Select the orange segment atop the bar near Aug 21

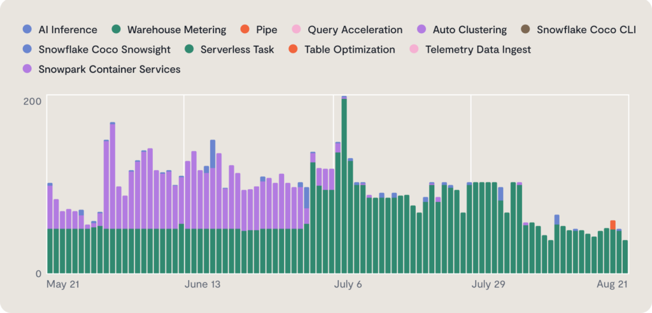(613, 225)
